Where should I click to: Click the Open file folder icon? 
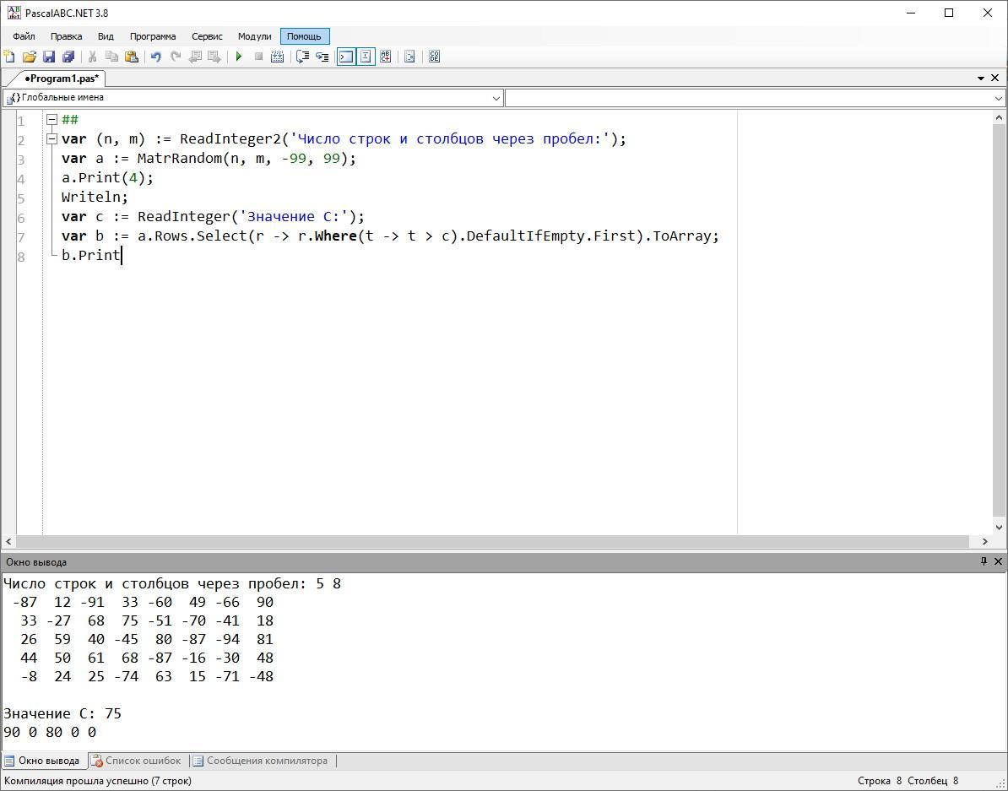click(x=29, y=57)
